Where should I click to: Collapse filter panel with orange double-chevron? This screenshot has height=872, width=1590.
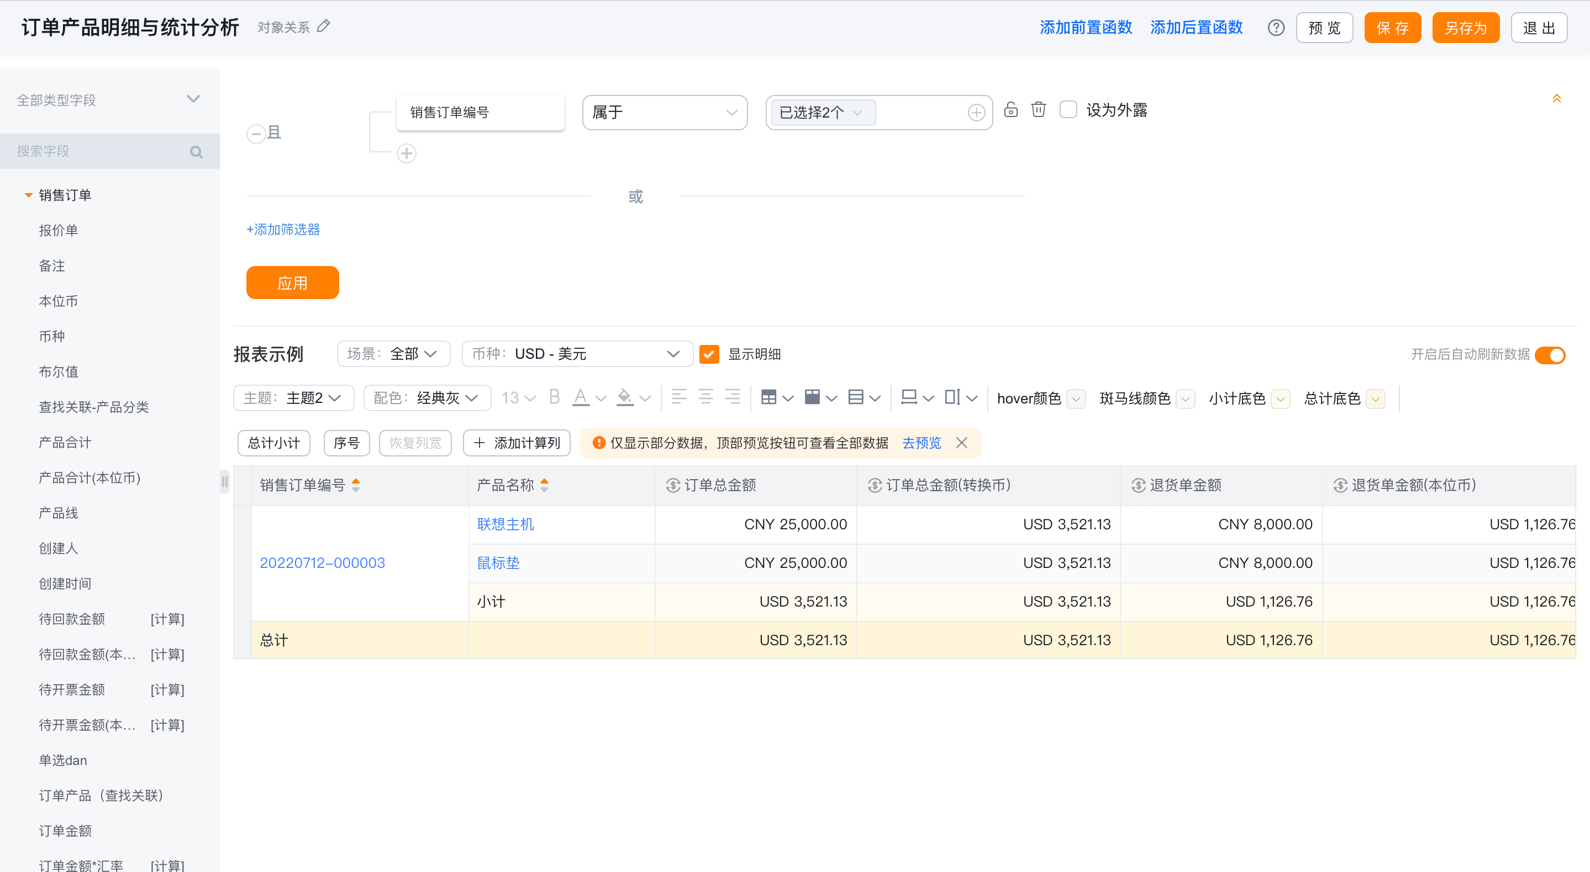[x=1557, y=99]
